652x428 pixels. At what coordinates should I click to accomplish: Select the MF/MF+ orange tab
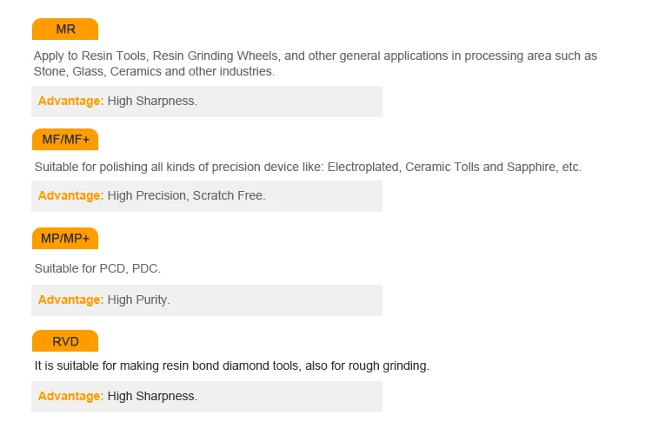pyautogui.click(x=65, y=140)
